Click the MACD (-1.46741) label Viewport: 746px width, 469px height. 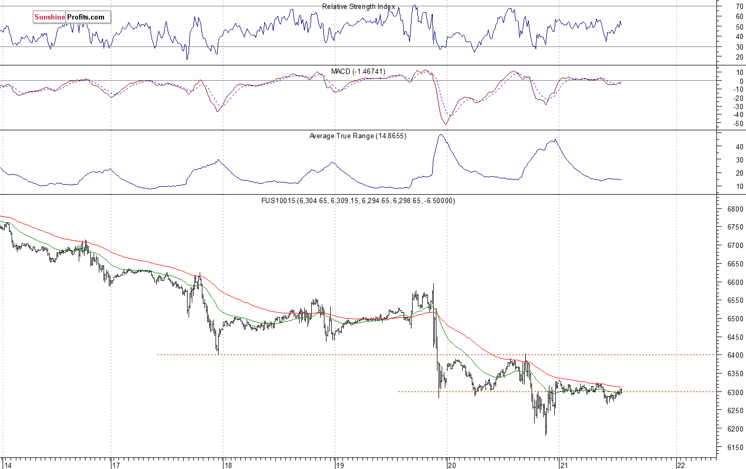pyautogui.click(x=358, y=71)
